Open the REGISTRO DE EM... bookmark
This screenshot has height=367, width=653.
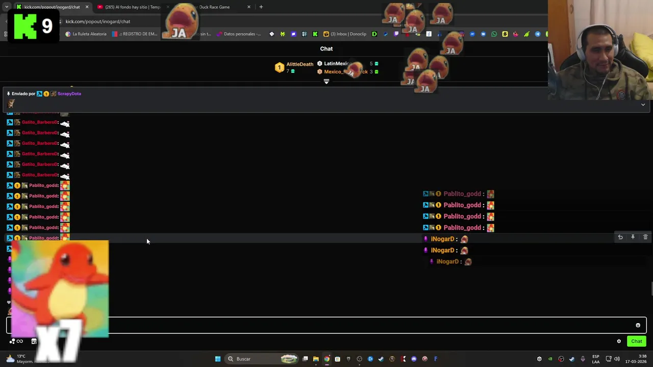[x=135, y=34]
